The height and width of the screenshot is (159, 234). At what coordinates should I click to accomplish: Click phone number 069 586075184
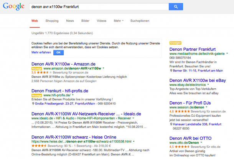(x=180, y=58)
